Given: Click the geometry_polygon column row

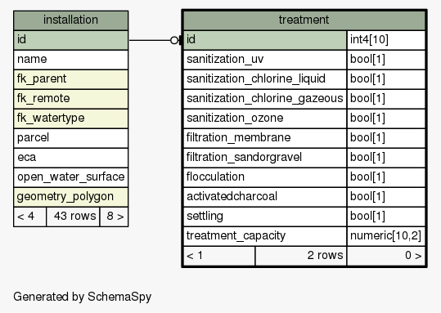Looking at the screenshot, I should point(71,197).
